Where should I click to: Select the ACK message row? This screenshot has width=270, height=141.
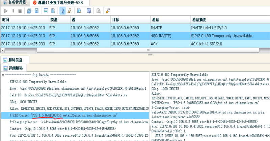point(135,44)
